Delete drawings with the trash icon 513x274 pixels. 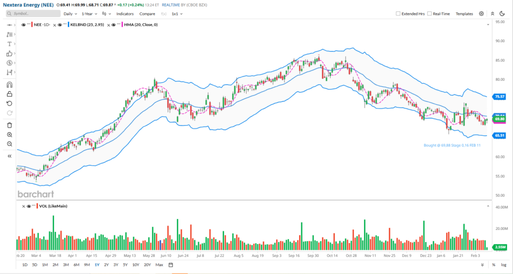click(x=9, y=125)
